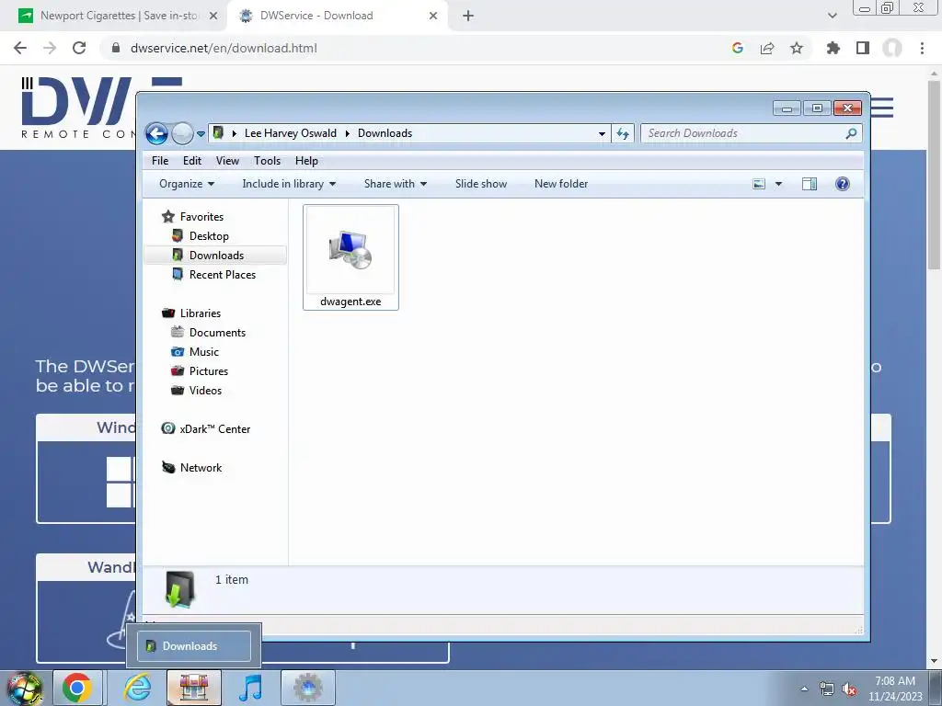Toggle the Chrome side panel icon

coord(863,48)
